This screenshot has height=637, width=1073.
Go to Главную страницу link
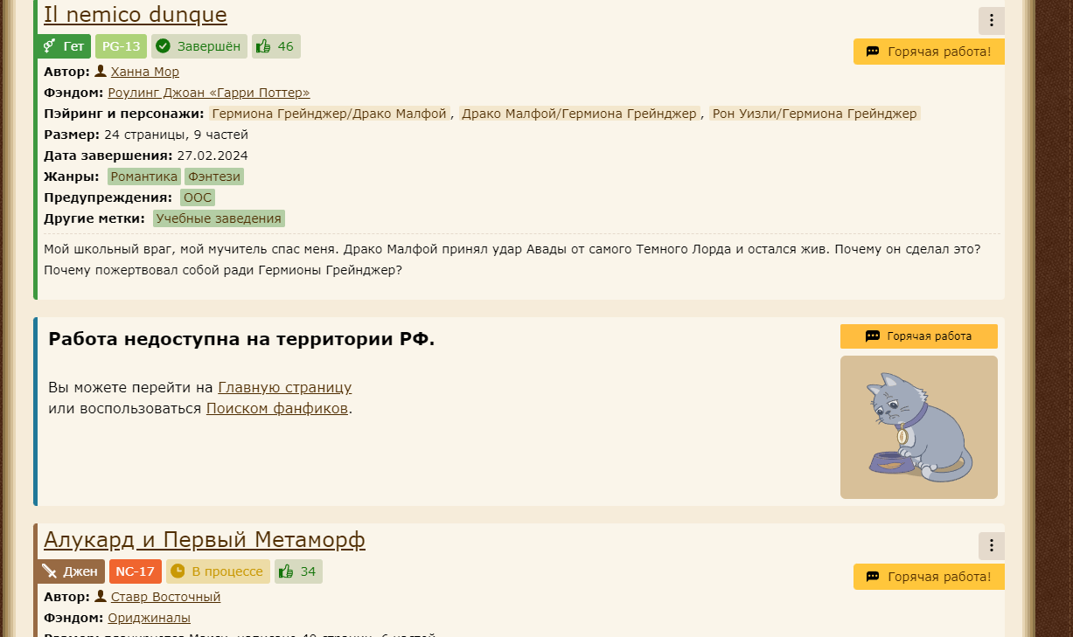point(285,387)
